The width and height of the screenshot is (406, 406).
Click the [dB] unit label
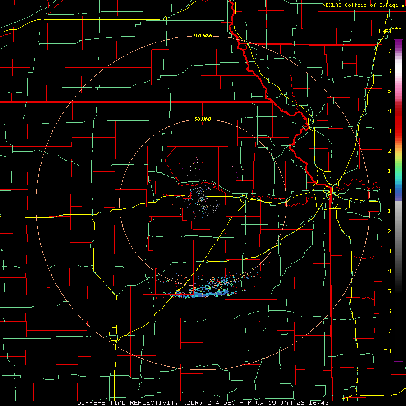click(385, 31)
